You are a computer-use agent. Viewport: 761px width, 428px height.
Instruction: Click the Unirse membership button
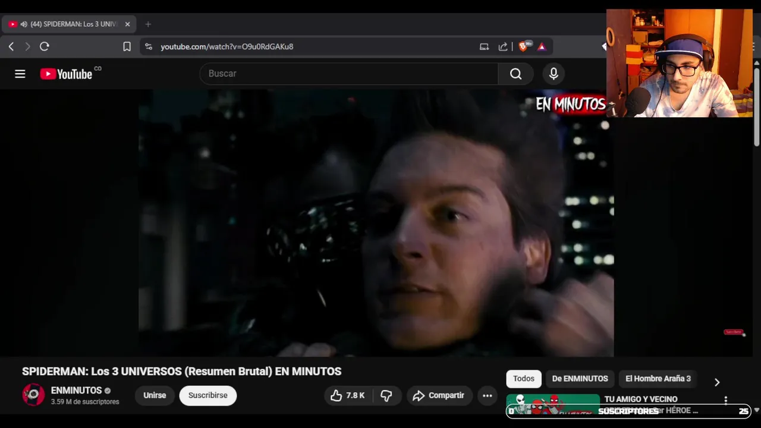[155, 395]
